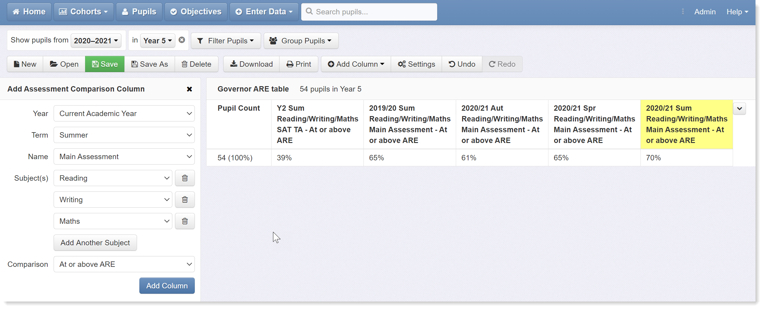Open the Year 5 cohort dropdown
Image resolution: width=763 pixels, height=309 pixels.
coord(158,40)
